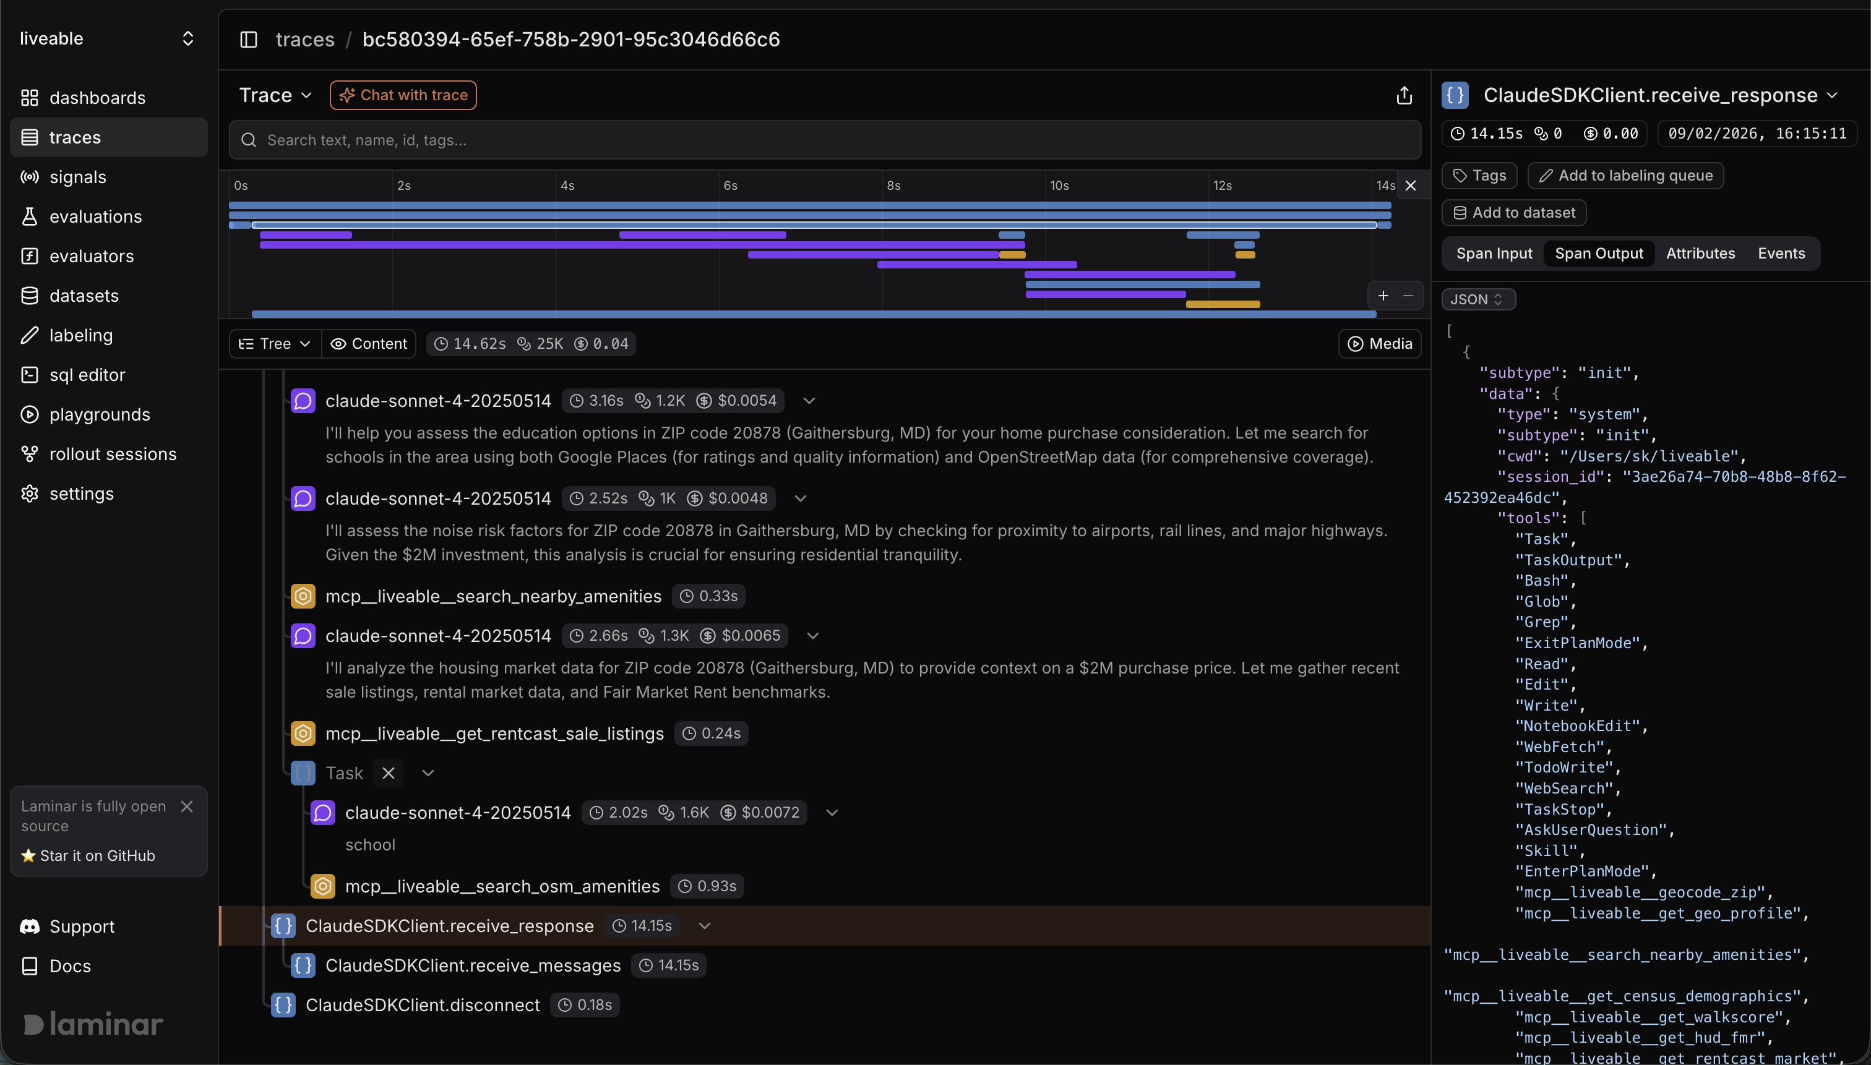Screen dimensions: 1871x1065
Task: Select mcp__liveable__get_rentcast_sale_listings tool span icon
Action: pyautogui.click(x=303, y=733)
